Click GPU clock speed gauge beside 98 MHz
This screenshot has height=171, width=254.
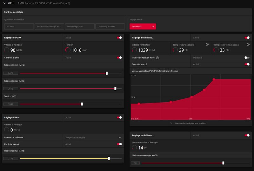click(x=7, y=50)
